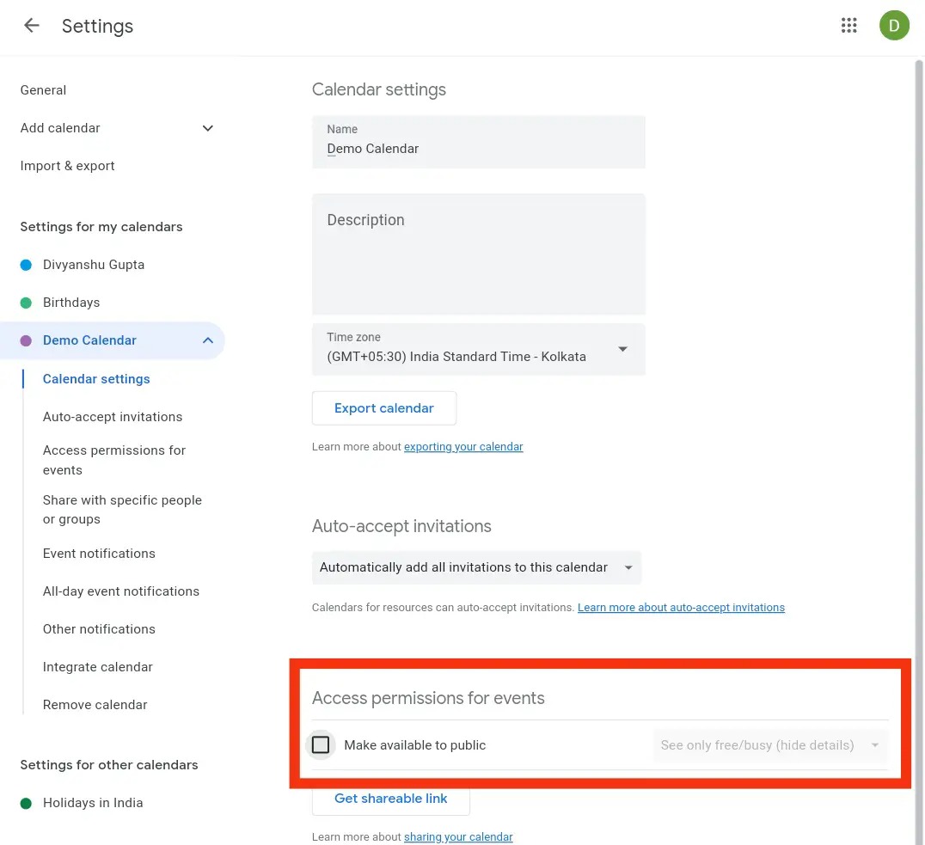
Task: Open the sharing your calendar link
Action: [458, 836]
